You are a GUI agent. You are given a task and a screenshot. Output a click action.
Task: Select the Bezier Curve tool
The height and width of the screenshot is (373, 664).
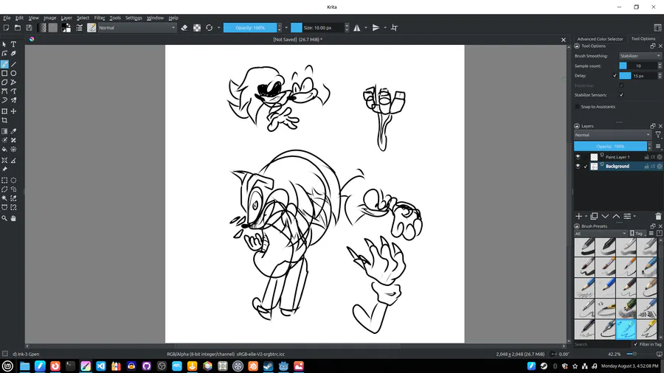click(x=4, y=91)
